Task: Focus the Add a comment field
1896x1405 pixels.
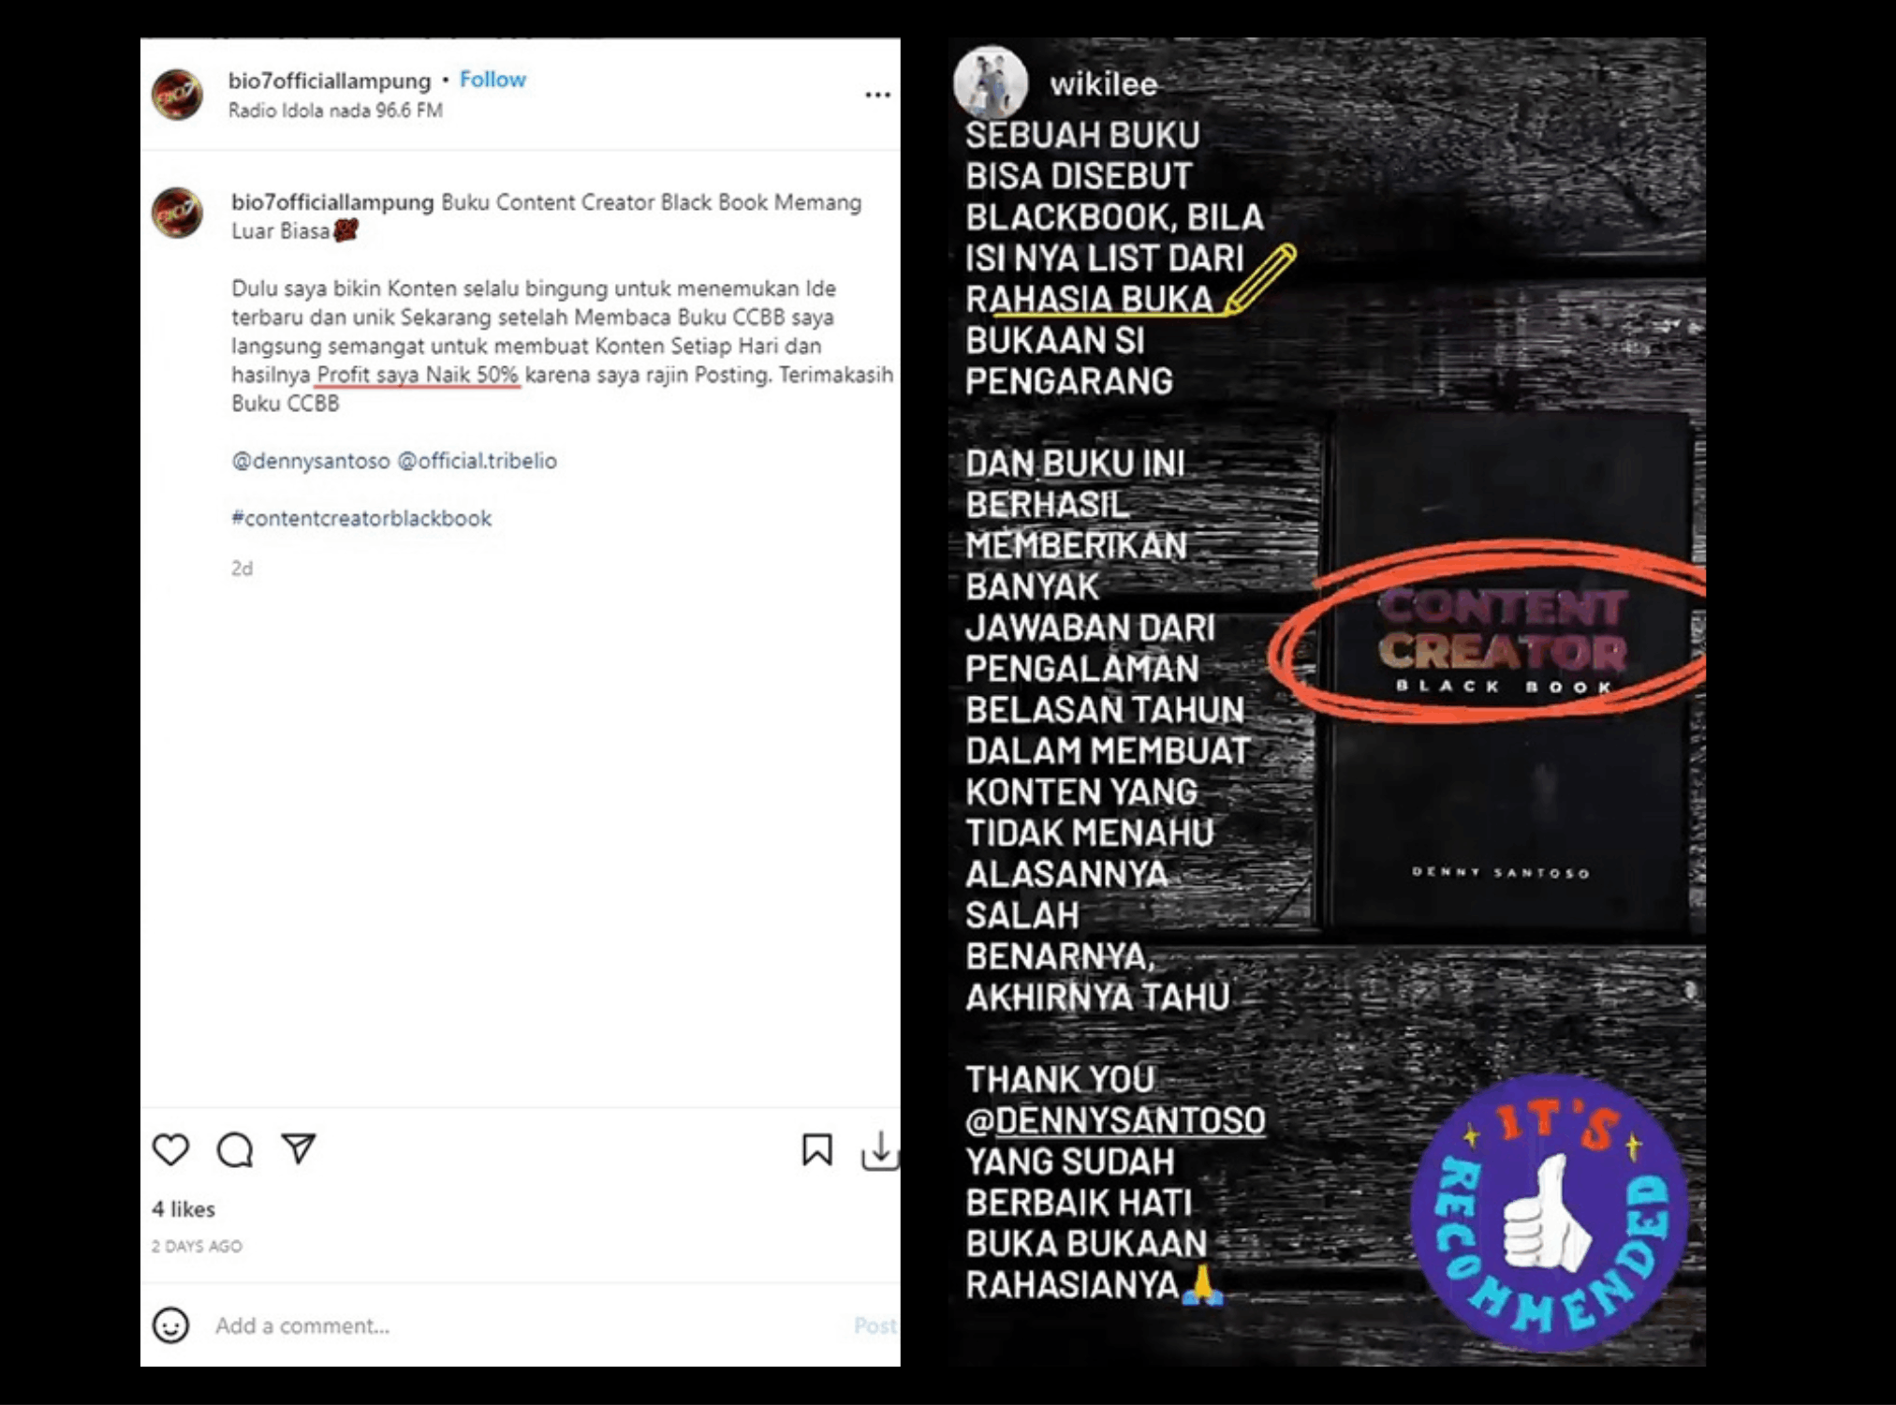Action: [x=524, y=1325]
